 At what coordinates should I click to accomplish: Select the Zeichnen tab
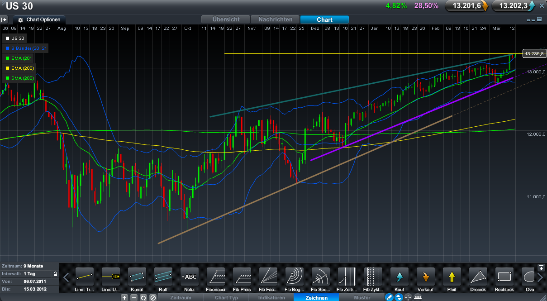coord(317,297)
